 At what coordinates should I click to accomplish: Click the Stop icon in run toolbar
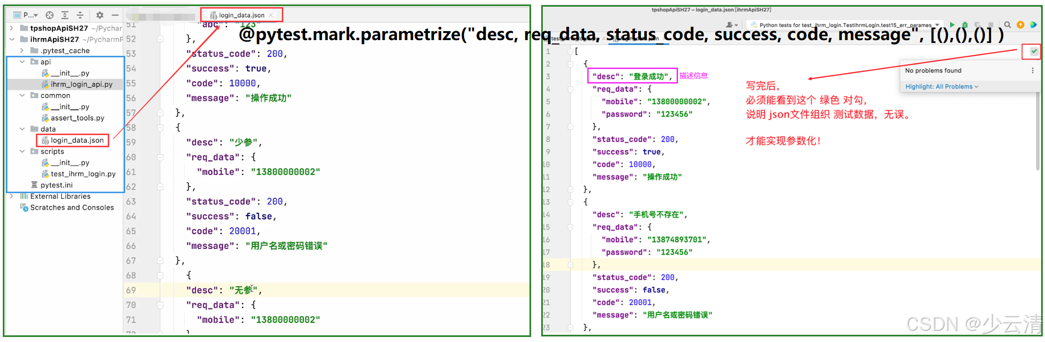click(992, 25)
